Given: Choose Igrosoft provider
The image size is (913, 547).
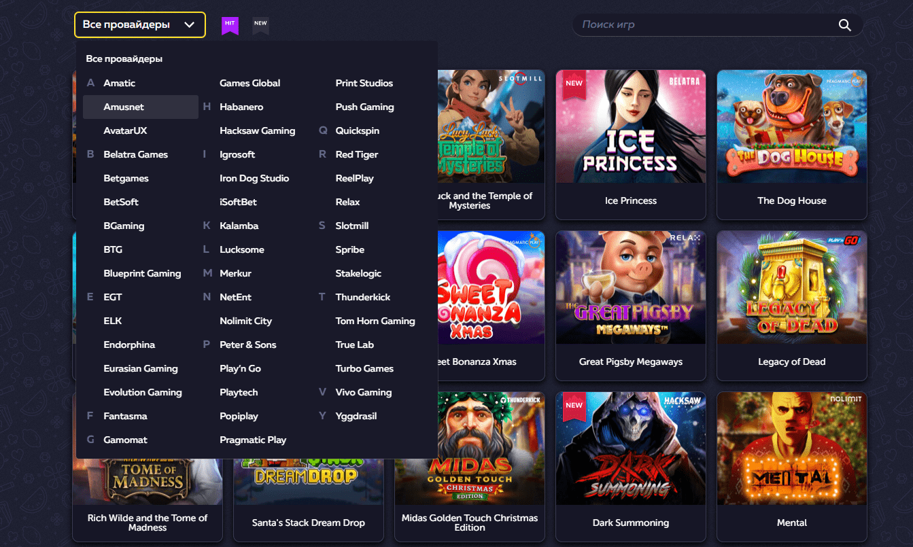Looking at the screenshot, I should point(237,154).
